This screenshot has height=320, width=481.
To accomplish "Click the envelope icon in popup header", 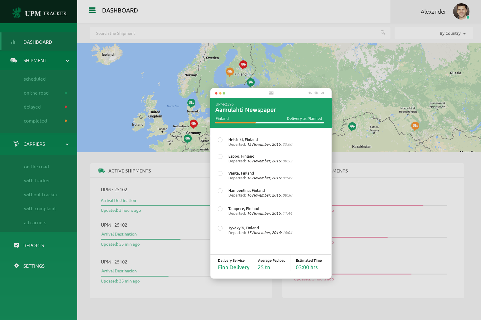I will click(x=271, y=93).
